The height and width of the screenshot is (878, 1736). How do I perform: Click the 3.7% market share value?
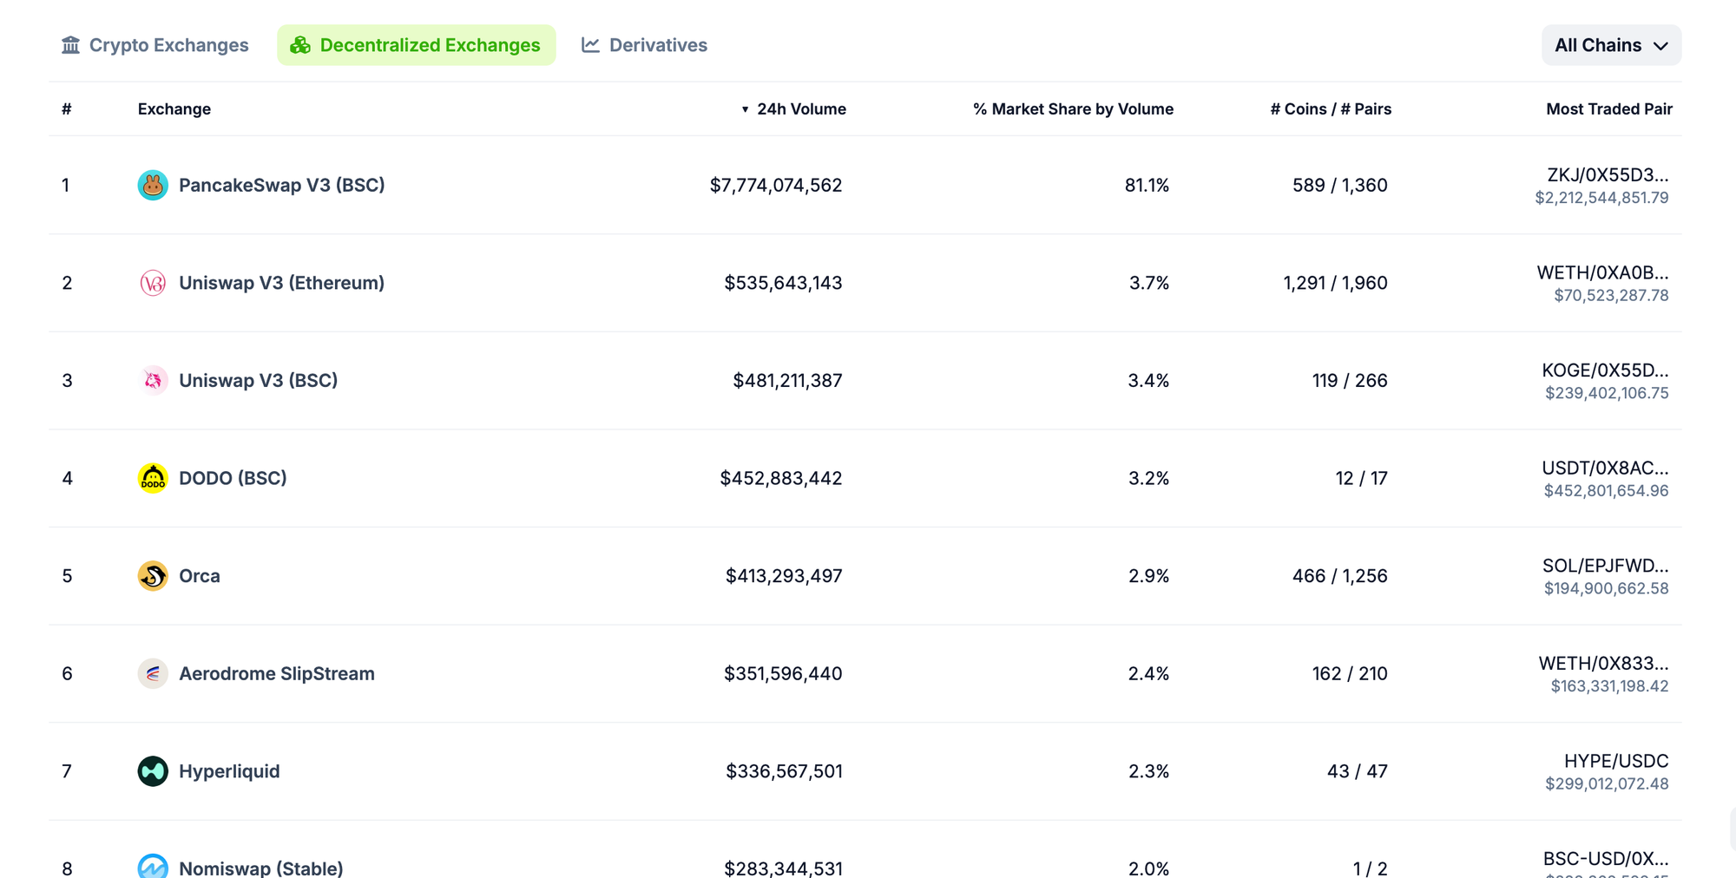[x=1149, y=283]
